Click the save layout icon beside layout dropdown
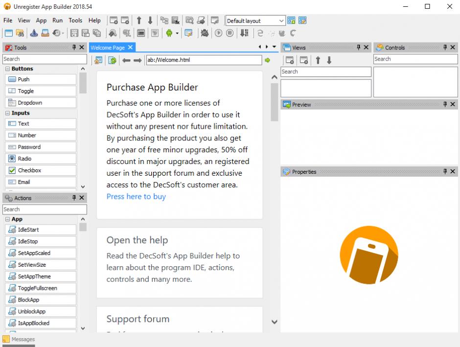 pos(291,20)
